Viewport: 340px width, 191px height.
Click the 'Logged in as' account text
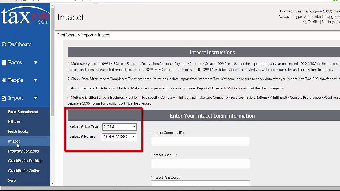pyautogui.click(x=310, y=11)
